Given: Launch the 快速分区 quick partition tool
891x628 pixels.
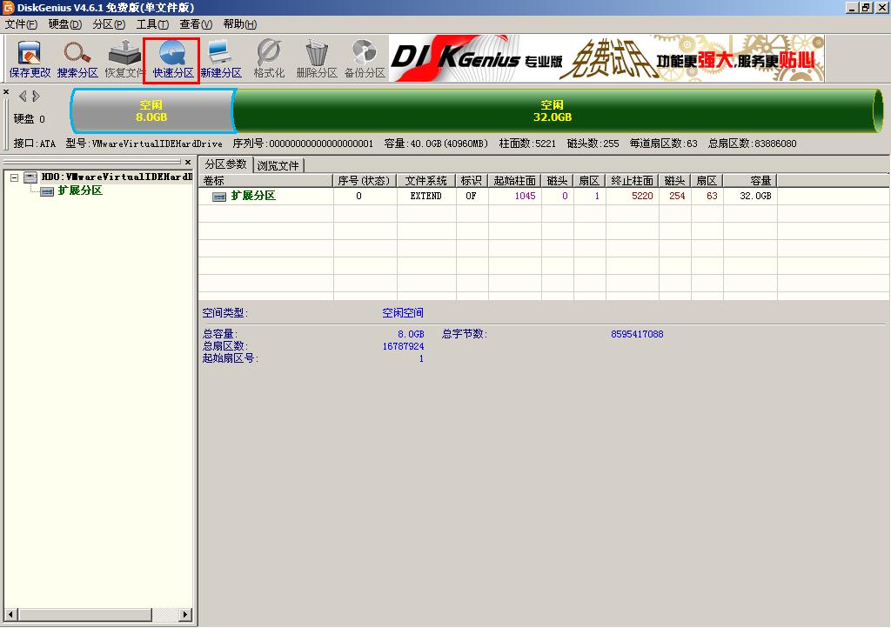Looking at the screenshot, I should 172,59.
